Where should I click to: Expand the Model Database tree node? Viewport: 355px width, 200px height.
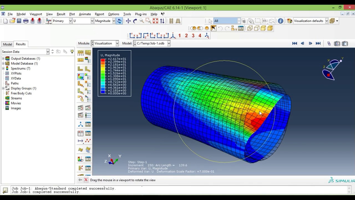point(3,64)
